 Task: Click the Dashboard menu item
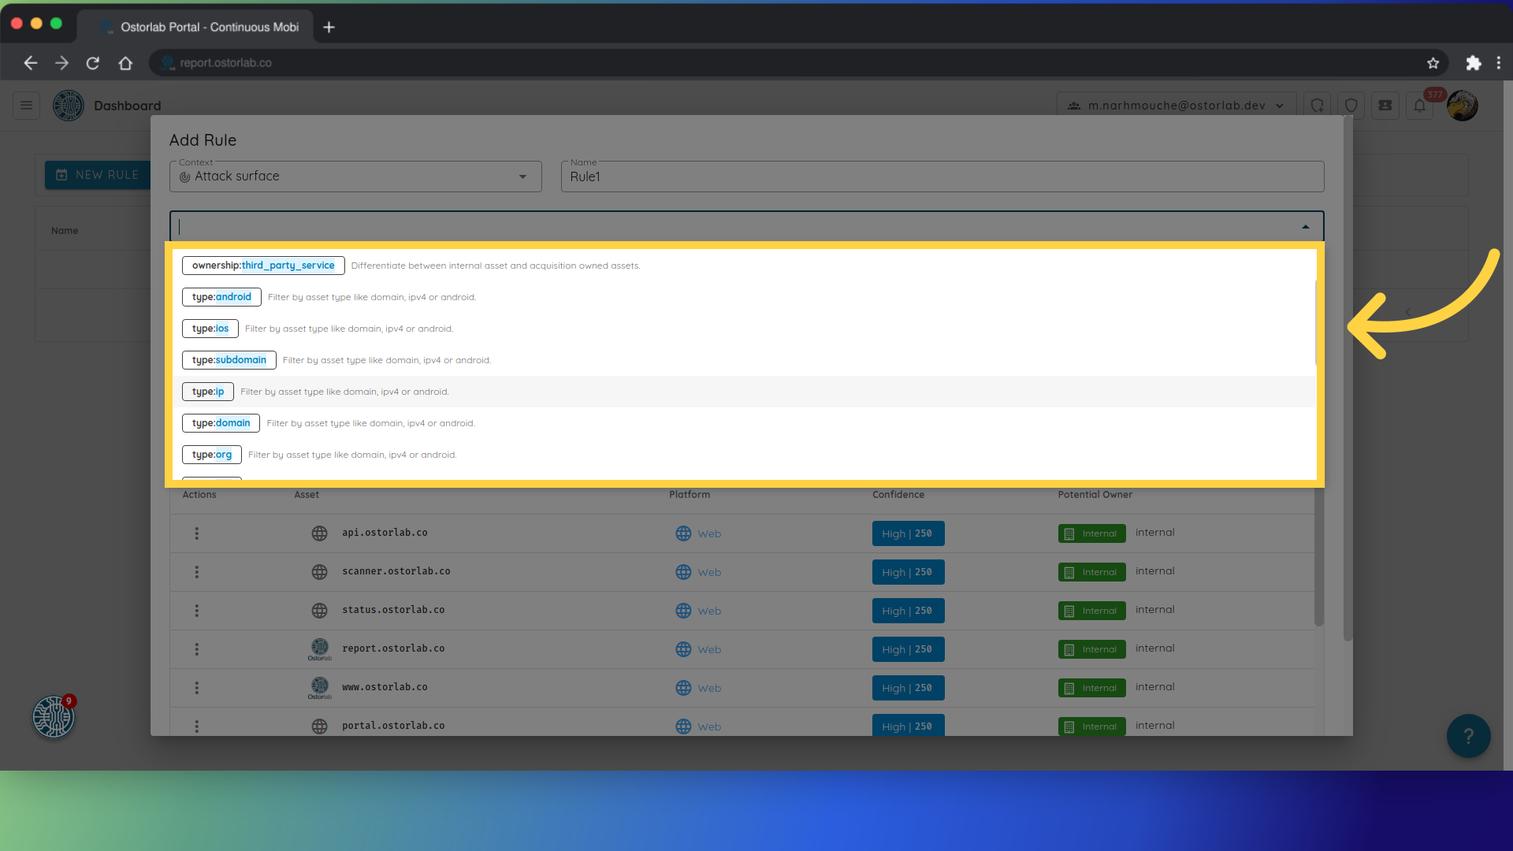128,105
